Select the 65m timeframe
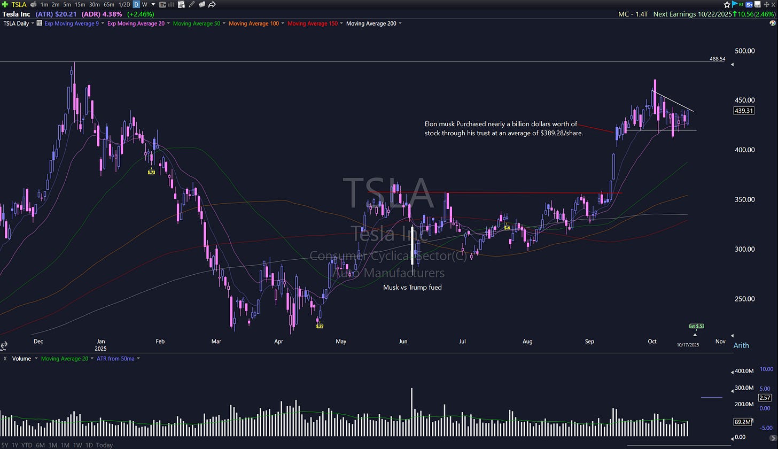The height and width of the screenshot is (449, 778). (109, 4)
